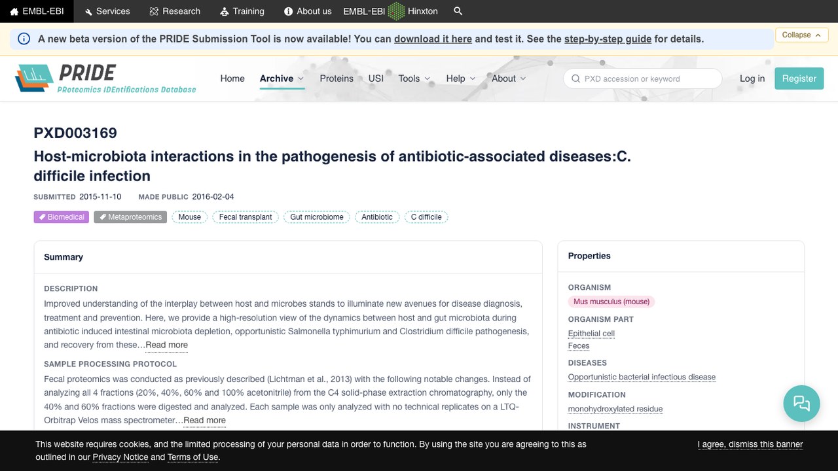Select the C difficile keyword tag
The image size is (838, 471).
coord(426,217)
